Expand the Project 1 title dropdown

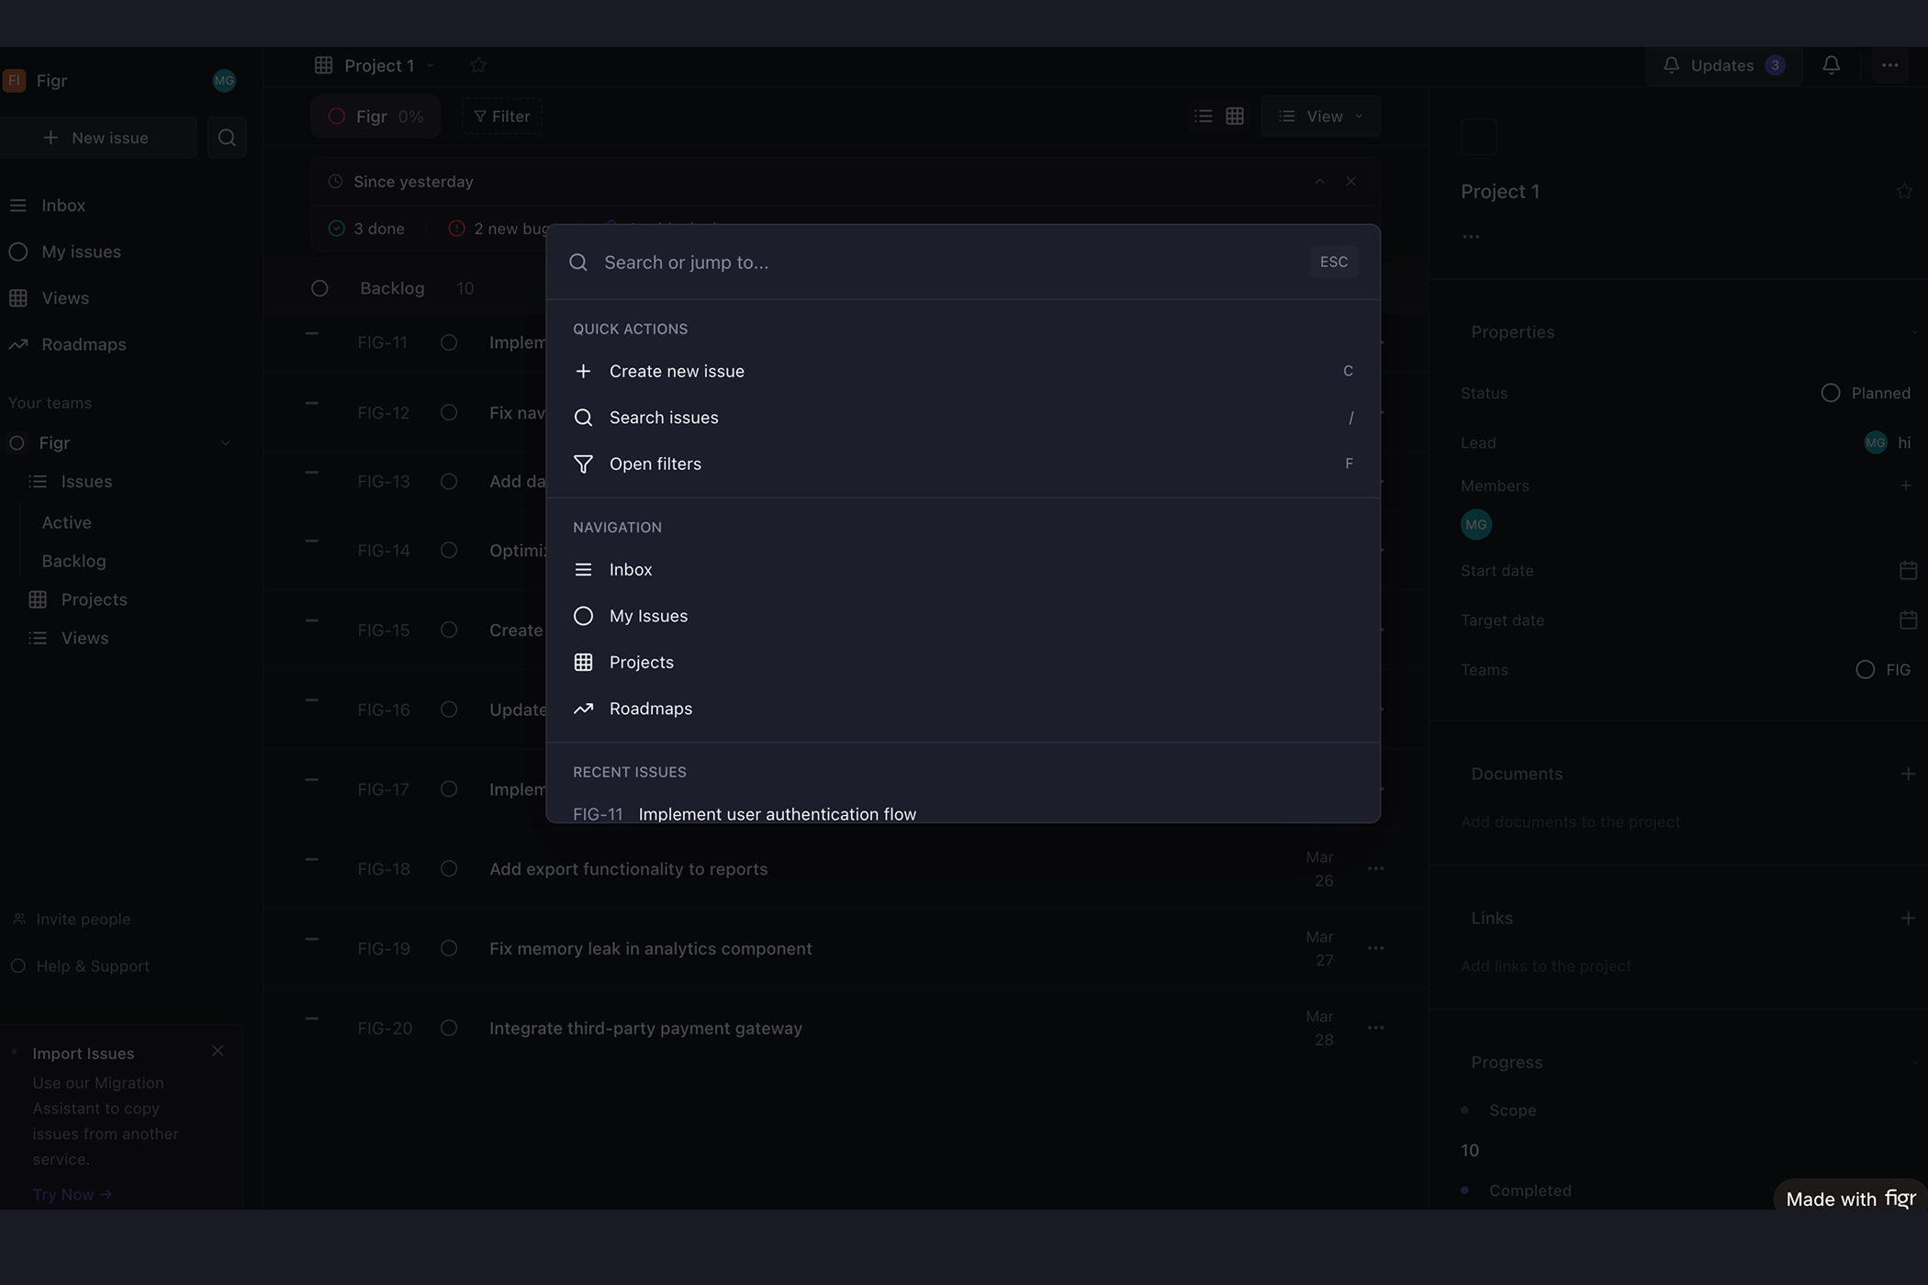tap(430, 66)
